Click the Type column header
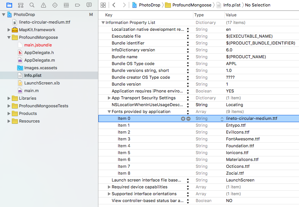The height and width of the screenshot is (207, 299). [x=199, y=15]
